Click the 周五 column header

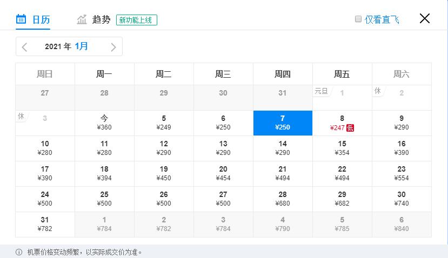click(342, 74)
